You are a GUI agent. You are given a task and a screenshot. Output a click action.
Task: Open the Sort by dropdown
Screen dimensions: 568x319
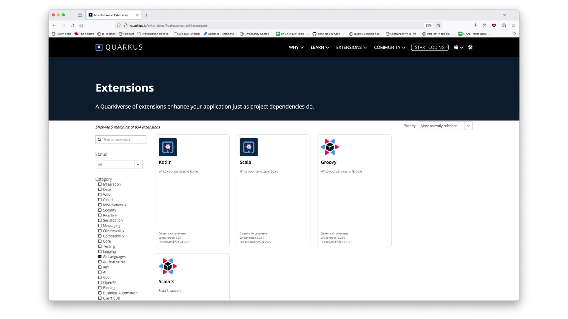[x=445, y=126]
